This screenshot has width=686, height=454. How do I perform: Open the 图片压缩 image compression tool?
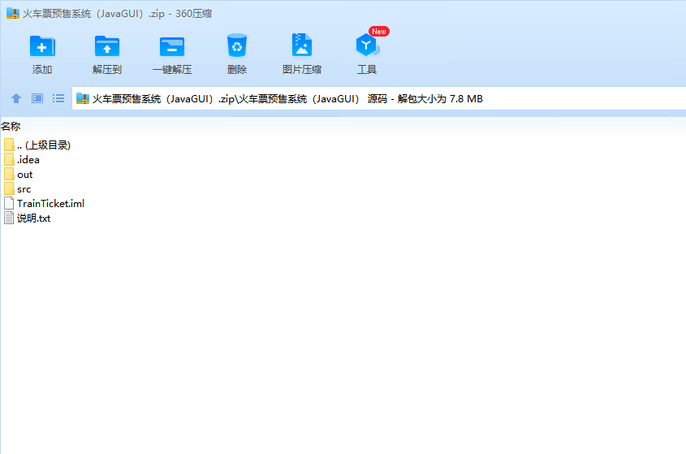(302, 54)
